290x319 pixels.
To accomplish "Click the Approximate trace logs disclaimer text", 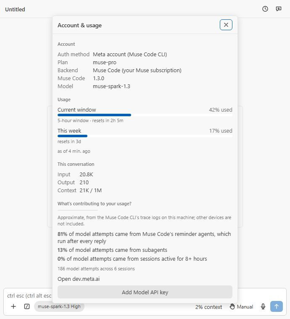I will (x=145, y=221).
